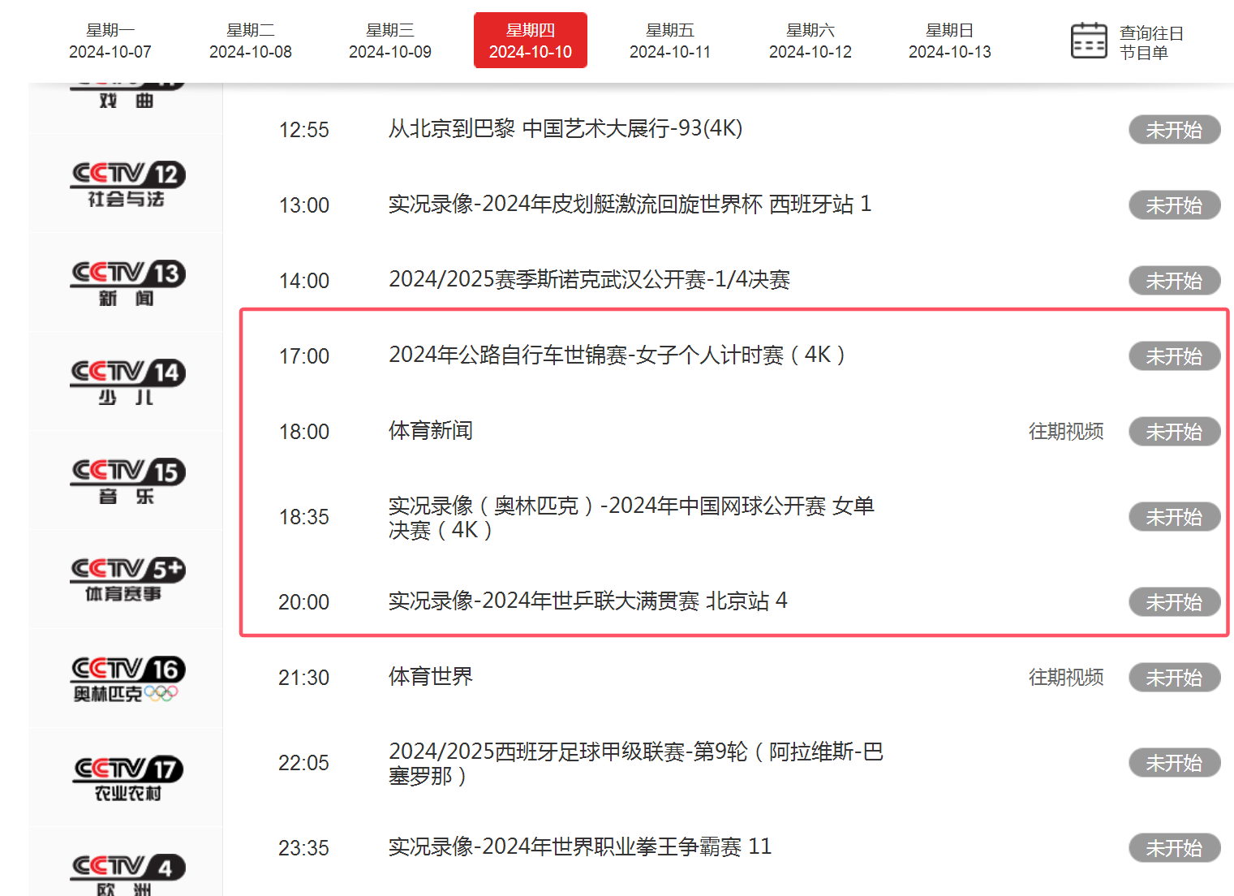Open 星期三 2024-10-09 schedule tab

pyautogui.click(x=390, y=41)
